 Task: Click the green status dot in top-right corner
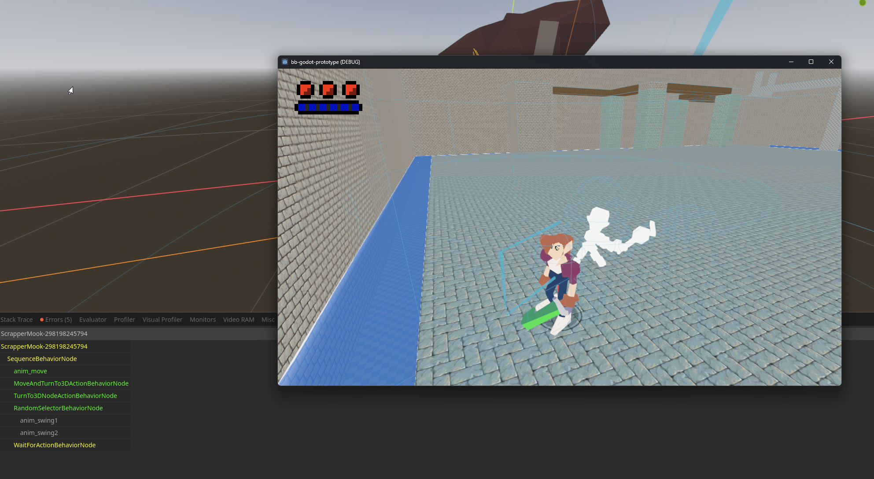click(862, 3)
